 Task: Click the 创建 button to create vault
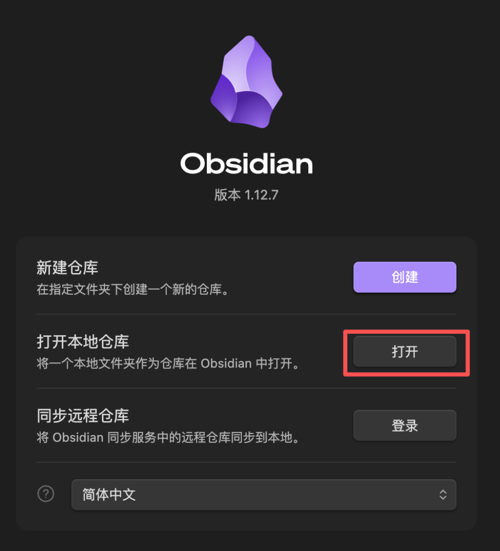point(405,277)
